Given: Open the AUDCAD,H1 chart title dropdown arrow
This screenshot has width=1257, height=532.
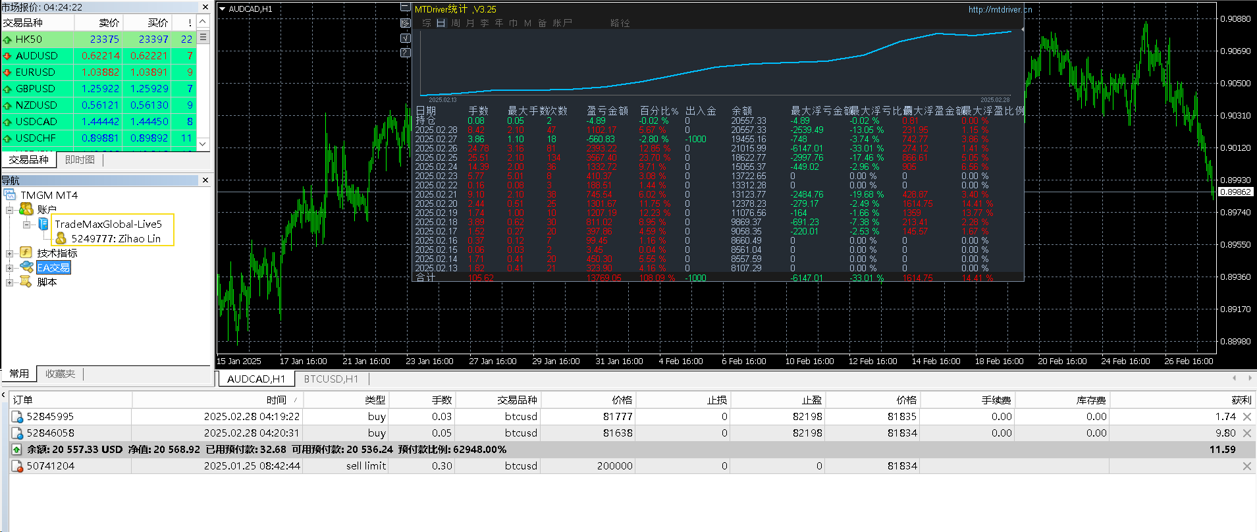Looking at the screenshot, I should (x=223, y=9).
